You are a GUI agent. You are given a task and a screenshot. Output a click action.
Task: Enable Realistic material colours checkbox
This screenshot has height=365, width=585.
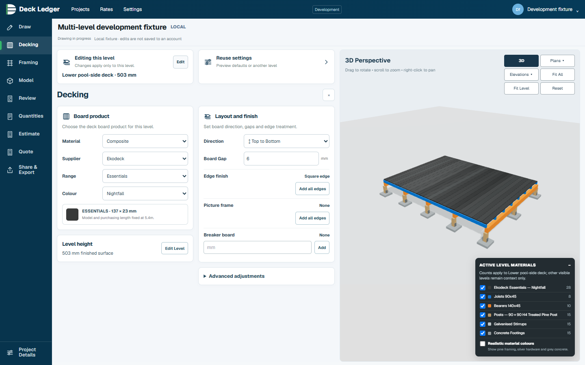(x=483, y=344)
